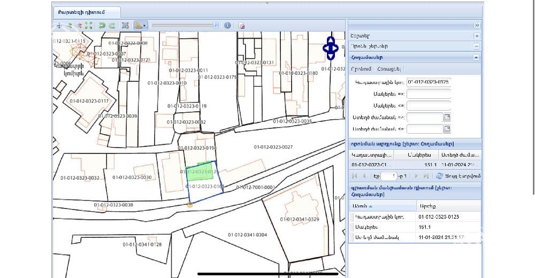Click the Մակերես <= input field
The image size is (535, 278).
click(429, 106)
